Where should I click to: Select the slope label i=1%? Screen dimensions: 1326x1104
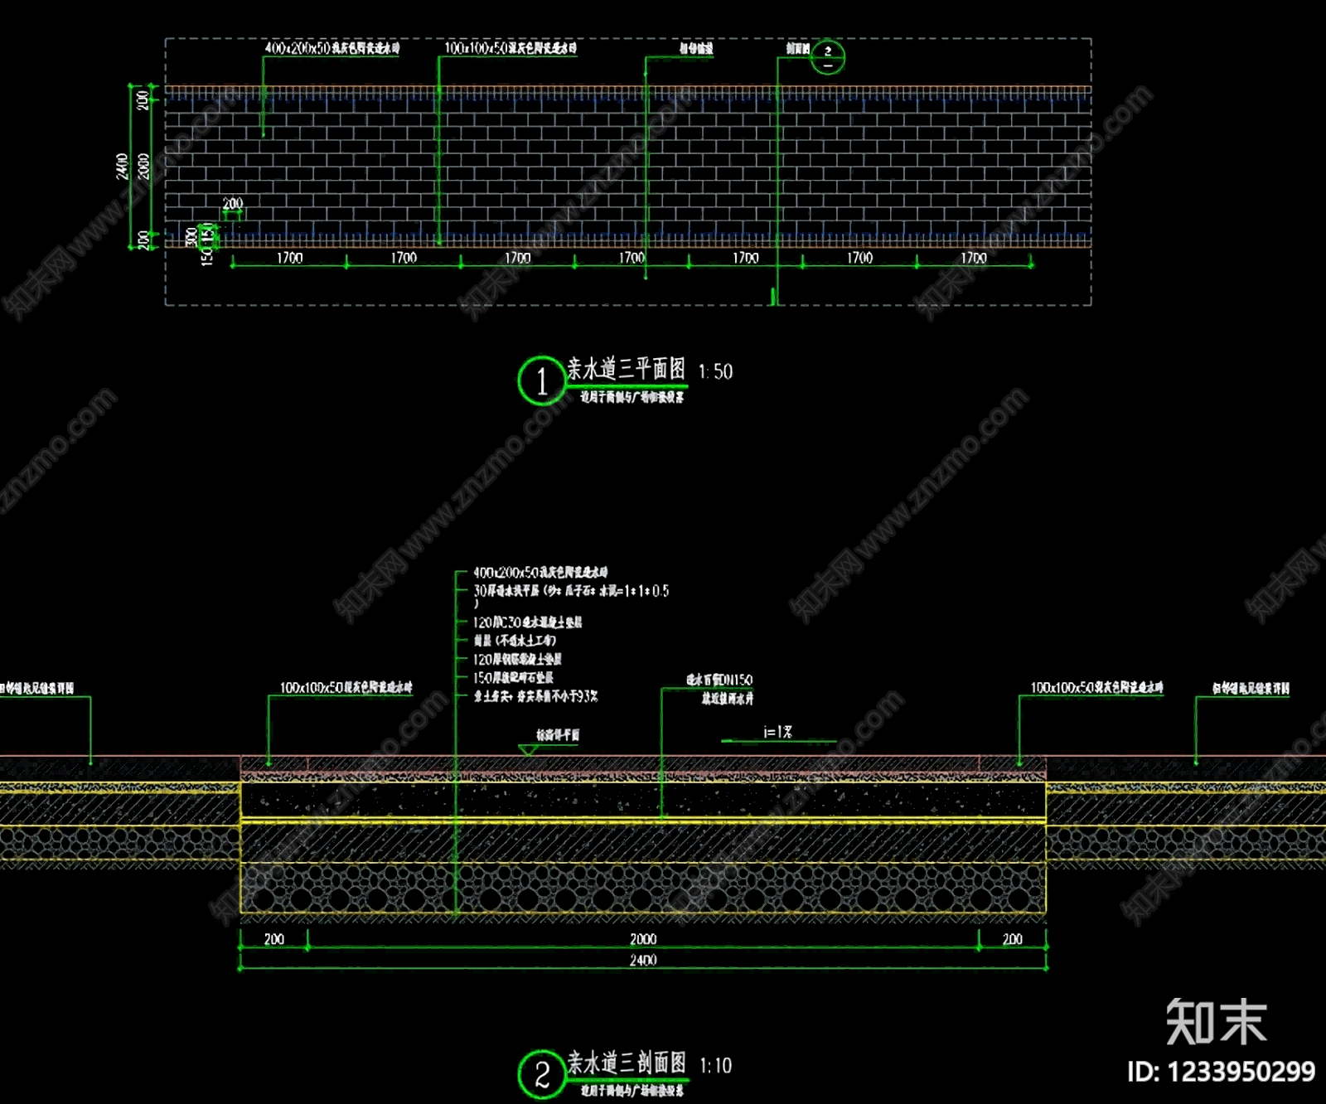coord(777,732)
